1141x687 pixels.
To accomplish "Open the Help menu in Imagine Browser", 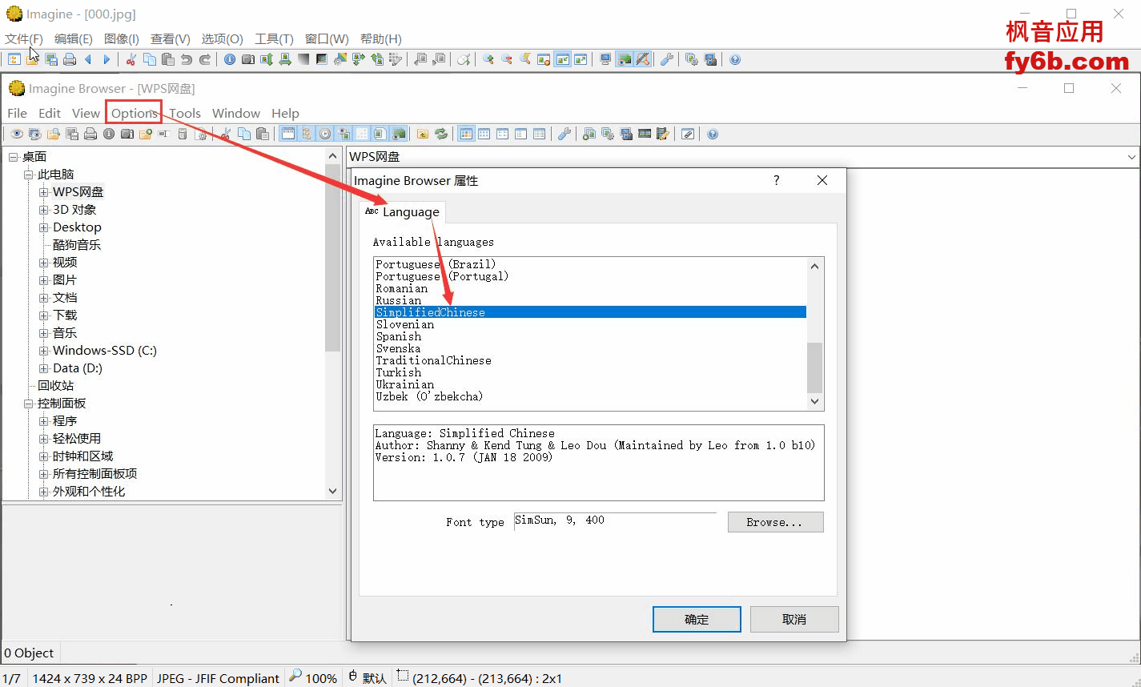I will point(285,113).
